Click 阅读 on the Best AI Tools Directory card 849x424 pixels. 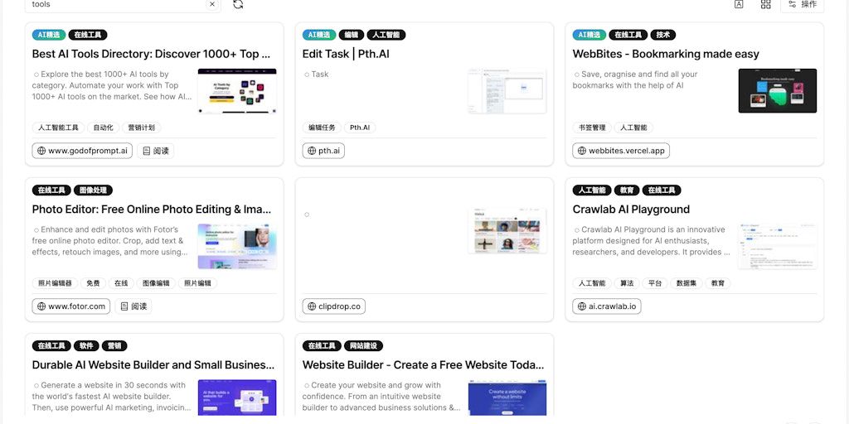point(155,151)
